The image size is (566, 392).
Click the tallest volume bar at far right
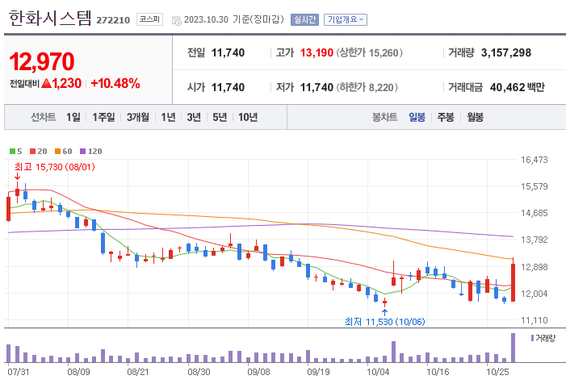point(513,348)
